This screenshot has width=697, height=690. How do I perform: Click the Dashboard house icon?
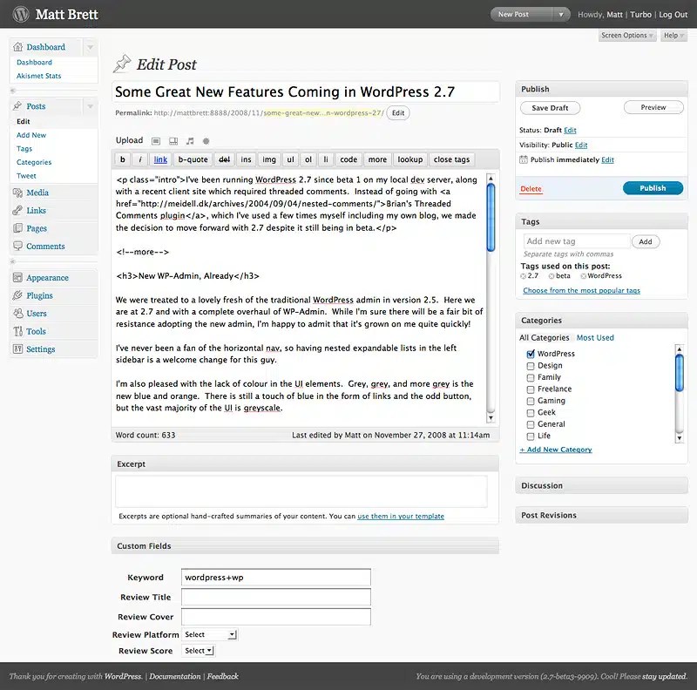17,47
